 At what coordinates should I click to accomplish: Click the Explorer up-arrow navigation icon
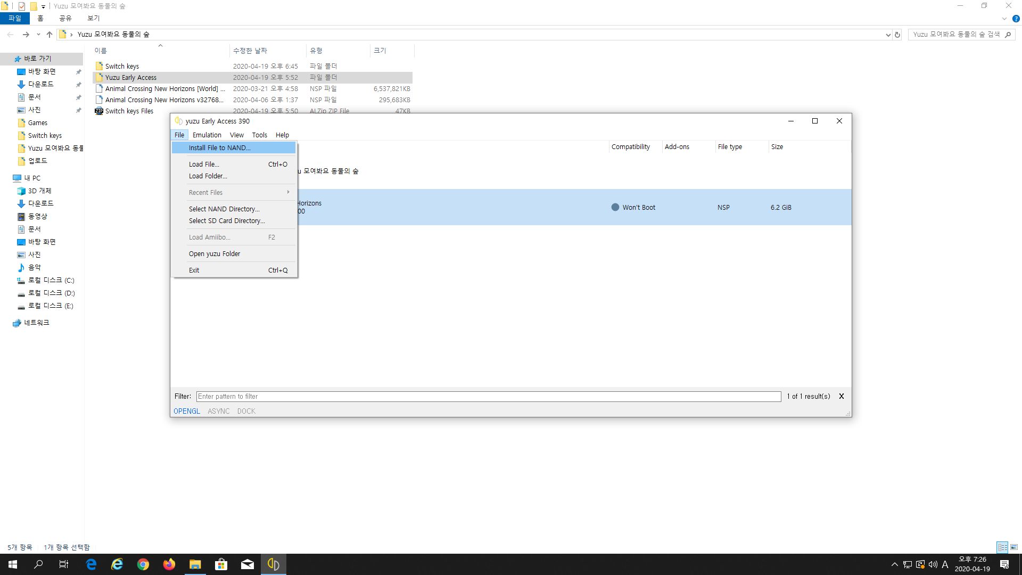click(50, 35)
